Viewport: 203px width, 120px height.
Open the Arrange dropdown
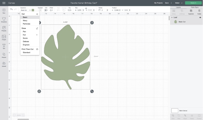click(x=64, y=10)
